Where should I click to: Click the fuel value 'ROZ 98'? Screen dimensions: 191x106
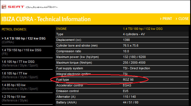coord(128,80)
